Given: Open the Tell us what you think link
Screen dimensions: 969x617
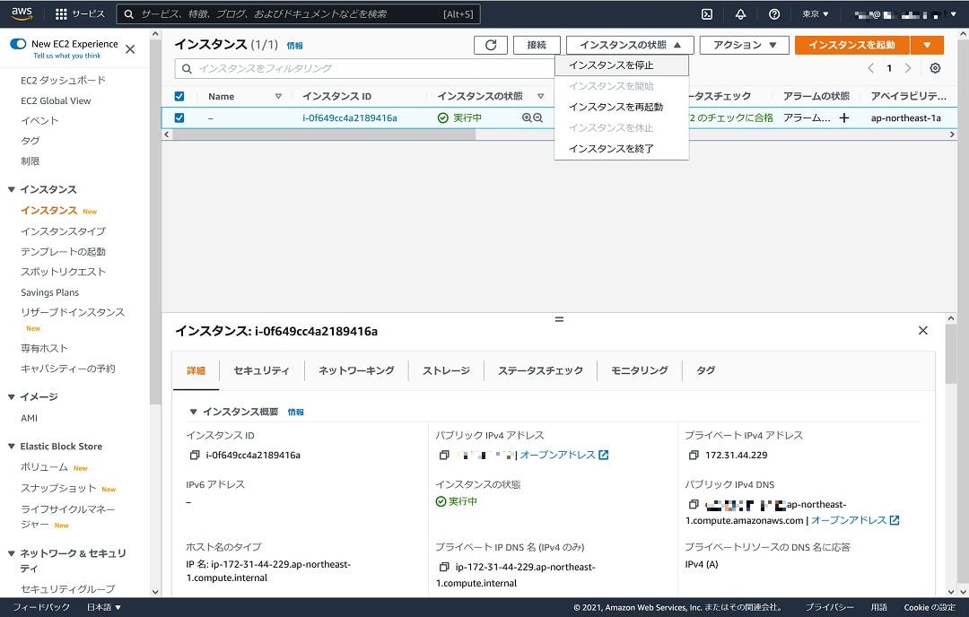Looking at the screenshot, I should click(x=66, y=56).
